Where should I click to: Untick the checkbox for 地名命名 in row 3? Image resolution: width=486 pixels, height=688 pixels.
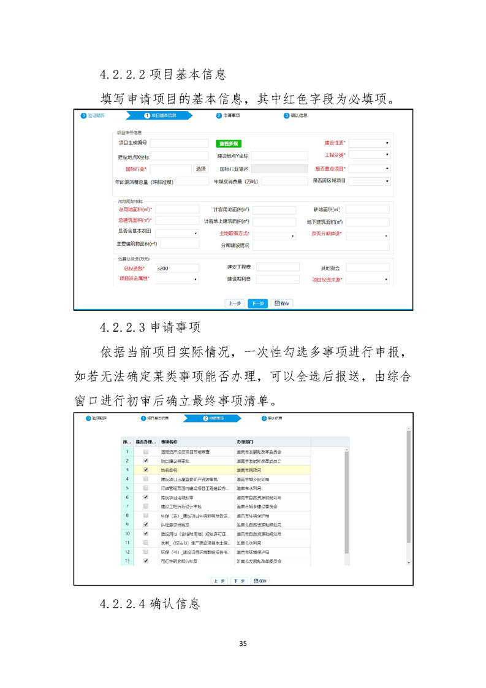[x=146, y=470]
